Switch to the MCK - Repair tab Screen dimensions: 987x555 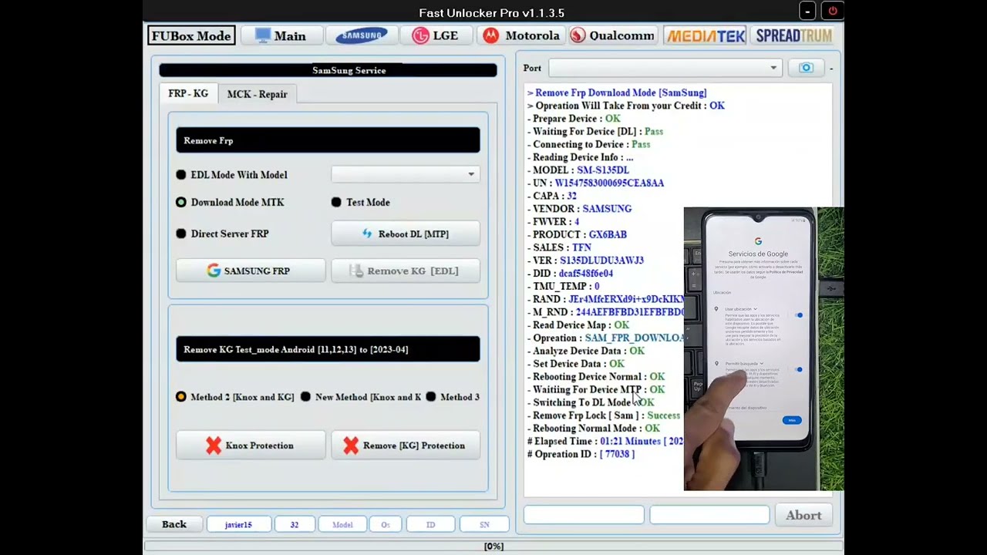click(x=257, y=94)
